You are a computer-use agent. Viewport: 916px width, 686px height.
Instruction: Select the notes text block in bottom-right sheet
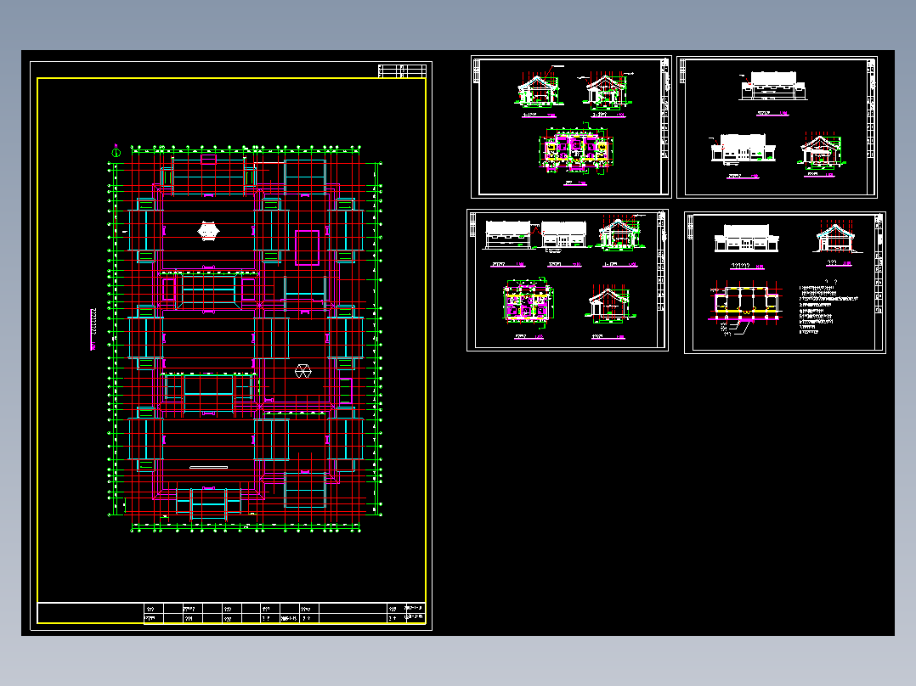(828, 307)
